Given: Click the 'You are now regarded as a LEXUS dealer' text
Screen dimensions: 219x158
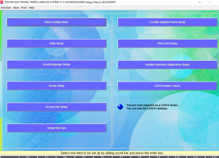Looking at the screenshot, I should tap(153, 105).
